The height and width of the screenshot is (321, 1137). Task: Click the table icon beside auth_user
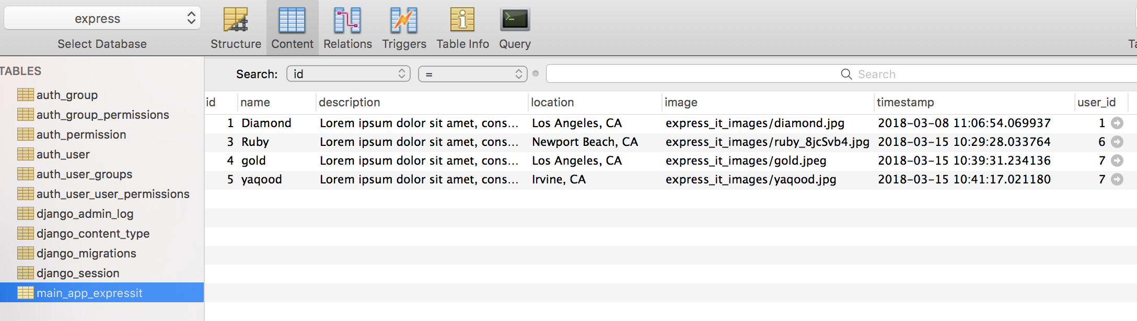point(25,154)
